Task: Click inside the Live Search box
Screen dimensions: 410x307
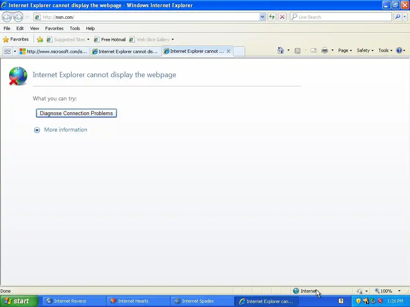Action: (x=341, y=17)
